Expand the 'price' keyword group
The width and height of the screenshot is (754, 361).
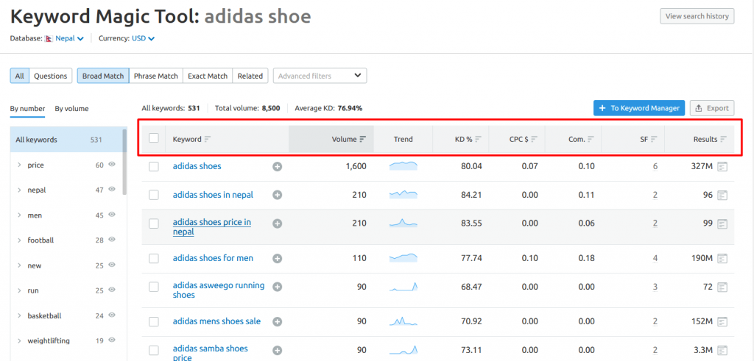tap(19, 165)
